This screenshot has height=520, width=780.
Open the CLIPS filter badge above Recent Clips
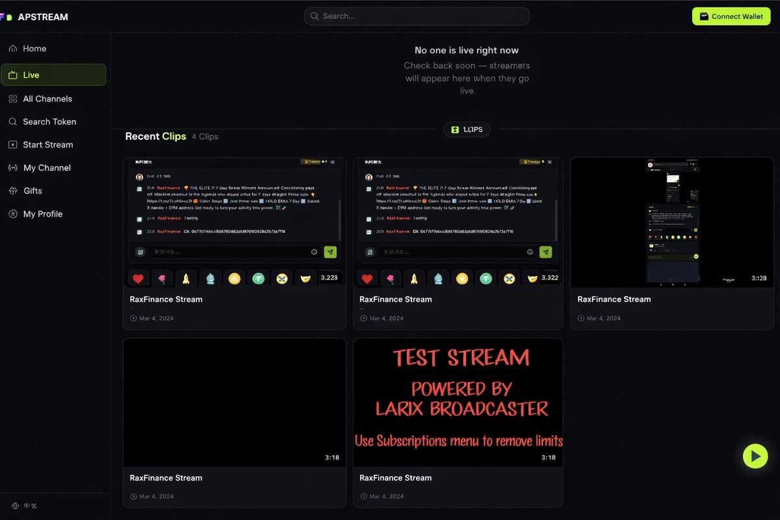(467, 129)
